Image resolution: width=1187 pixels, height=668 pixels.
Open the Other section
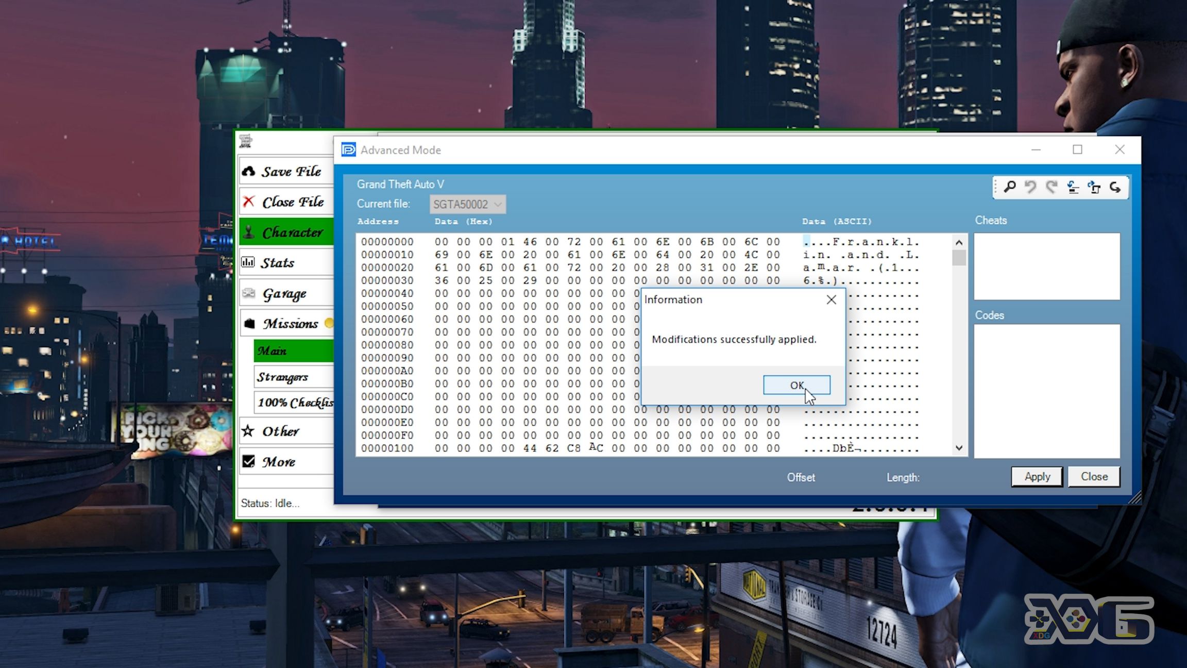[x=287, y=430]
